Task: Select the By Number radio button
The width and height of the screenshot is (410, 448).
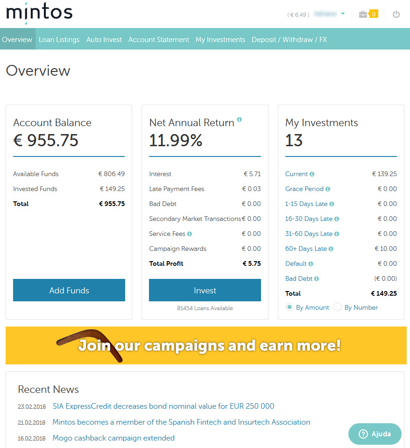Action: (338, 307)
